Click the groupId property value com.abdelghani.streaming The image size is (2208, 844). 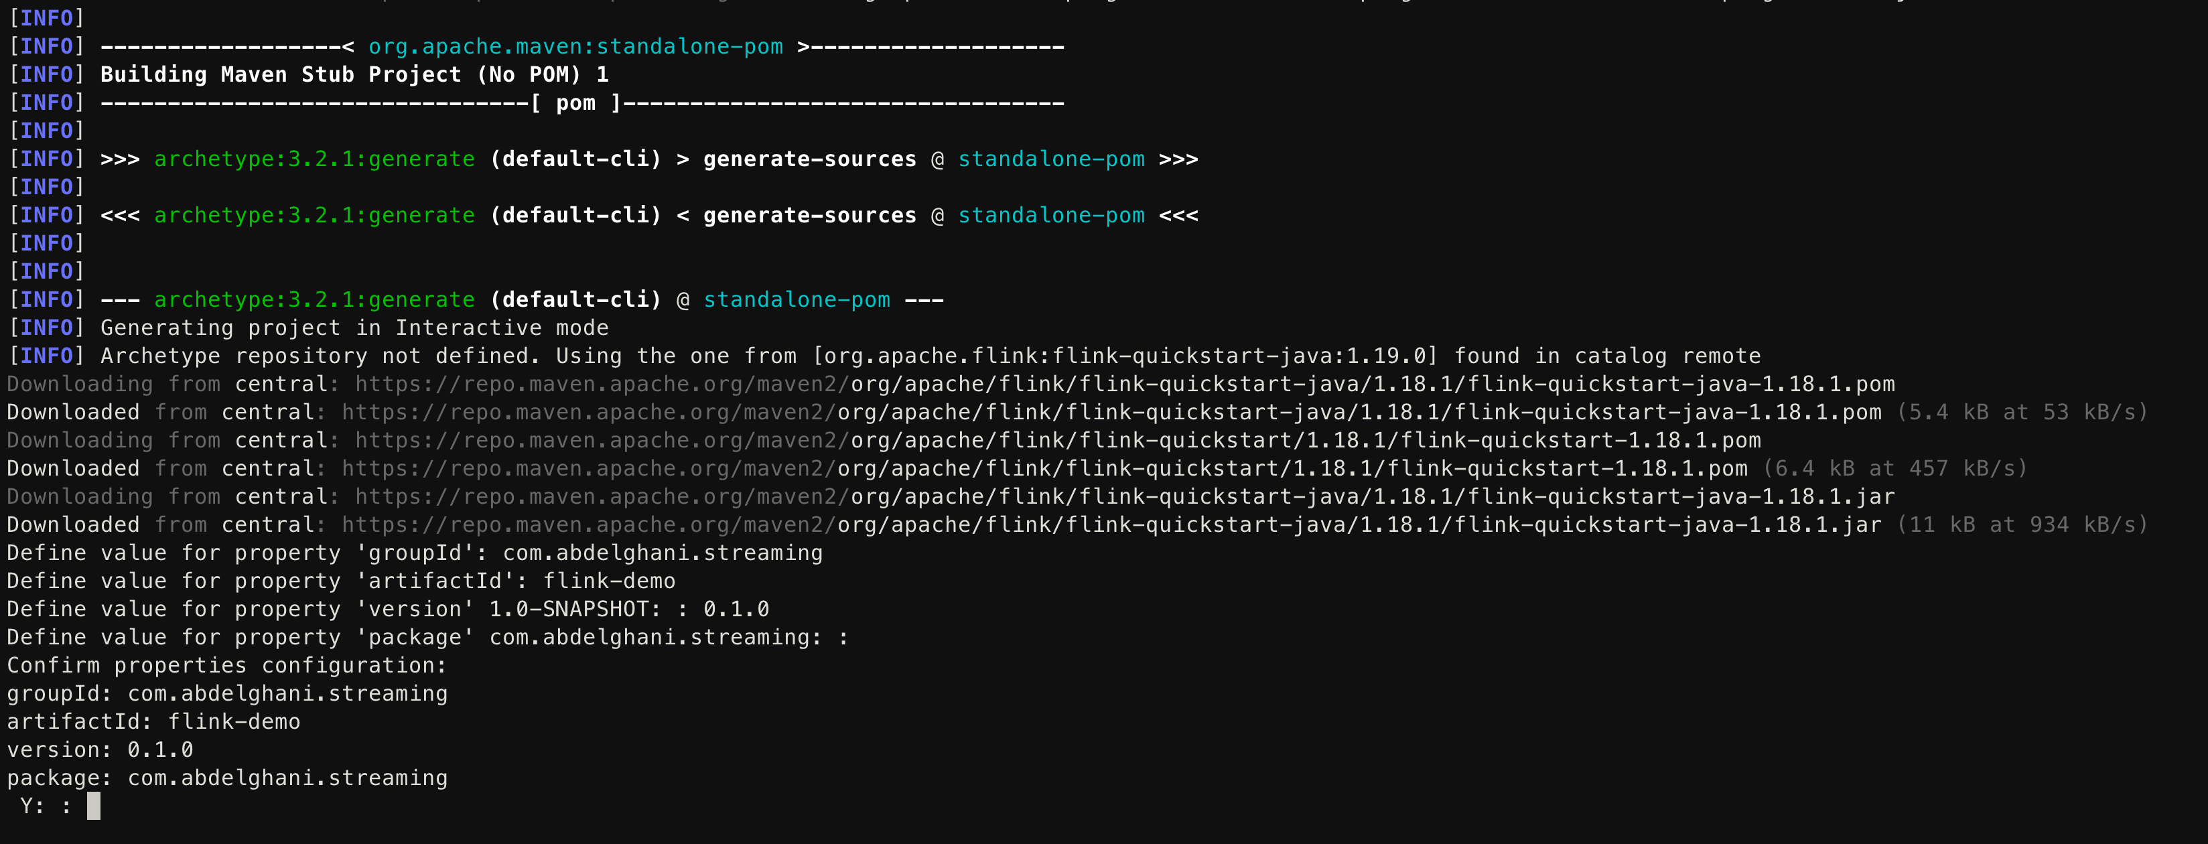[663, 553]
